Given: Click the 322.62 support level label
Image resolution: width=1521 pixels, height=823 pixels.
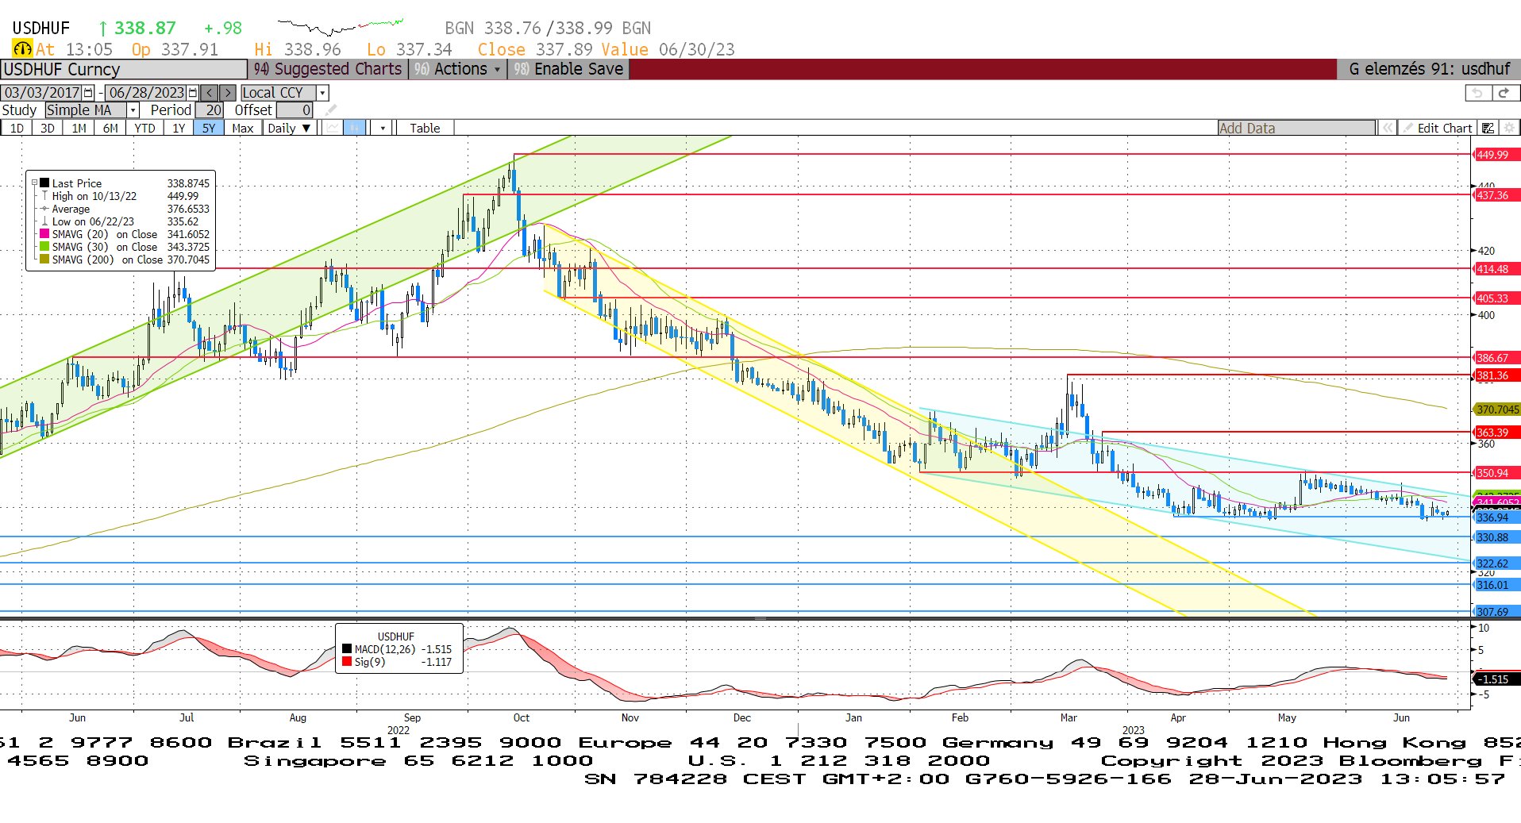Looking at the screenshot, I should (1497, 563).
